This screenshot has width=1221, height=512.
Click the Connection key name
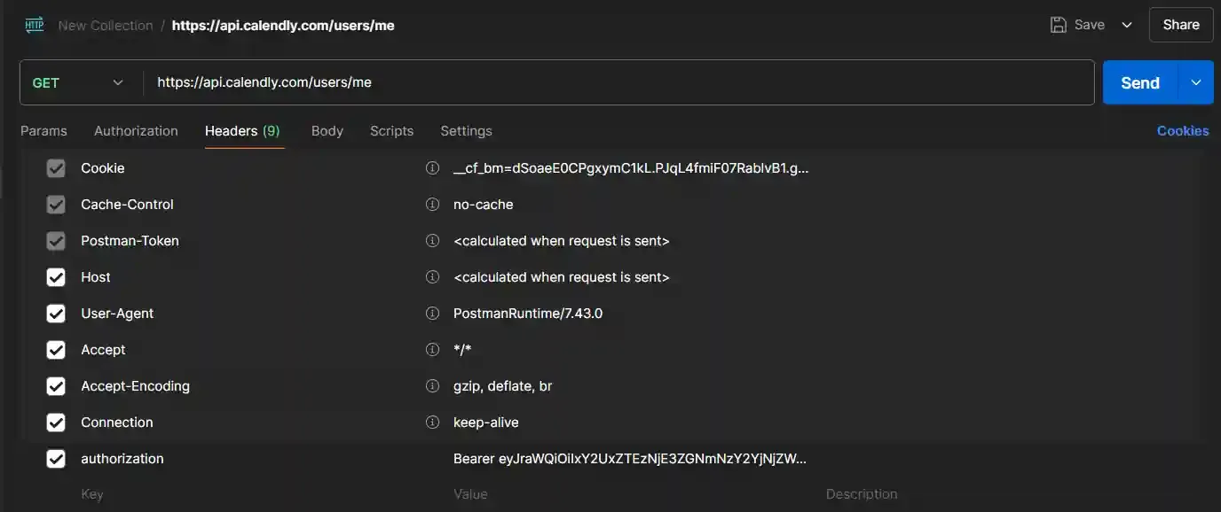coord(117,422)
